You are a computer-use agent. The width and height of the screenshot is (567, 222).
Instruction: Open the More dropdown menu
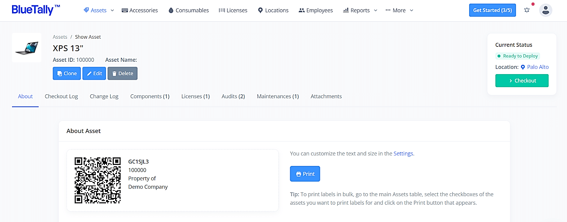point(399,10)
